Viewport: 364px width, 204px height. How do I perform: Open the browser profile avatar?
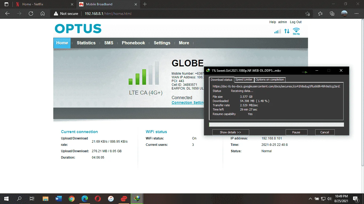344,14
